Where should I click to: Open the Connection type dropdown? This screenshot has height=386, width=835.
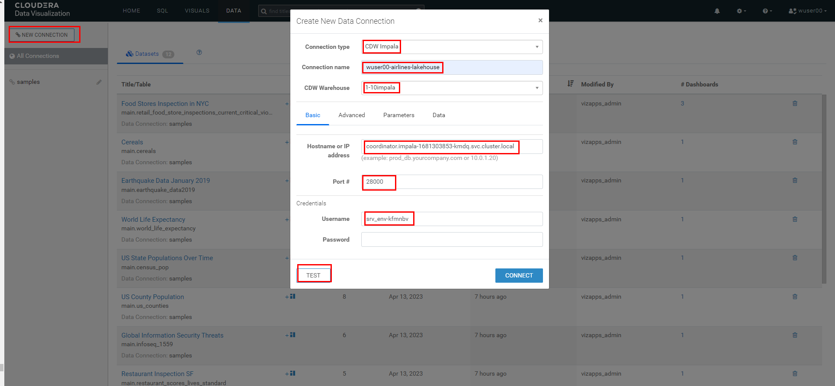(452, 47)
